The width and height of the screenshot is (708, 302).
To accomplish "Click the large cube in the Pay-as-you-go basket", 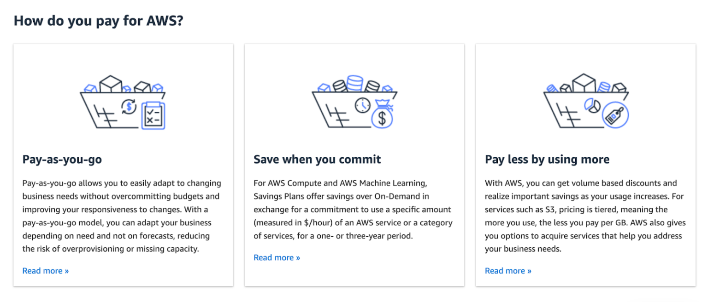I will coord(111,83).
